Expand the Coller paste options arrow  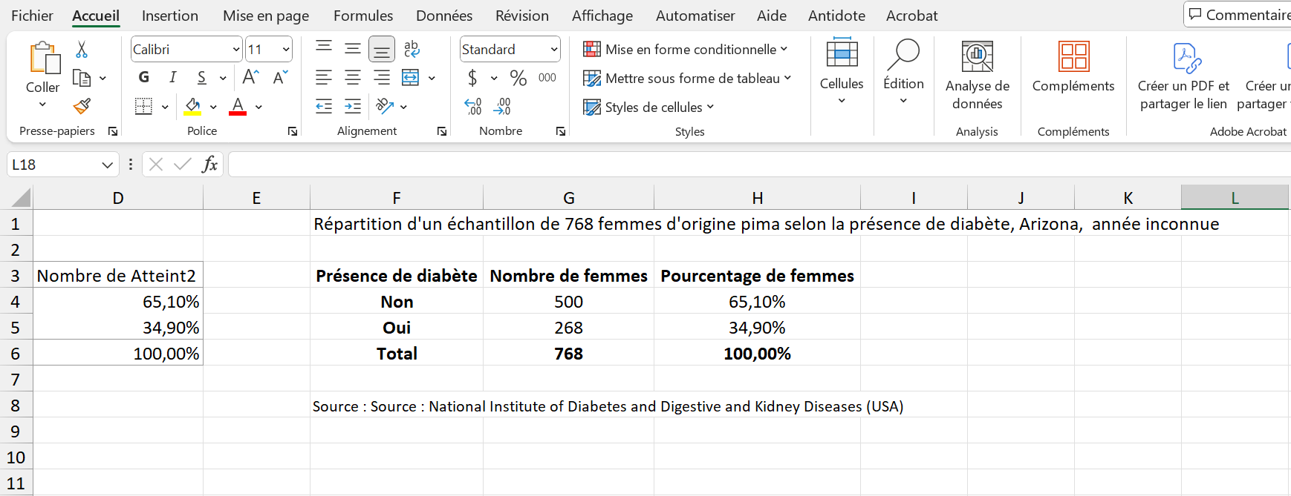point(42,105)
